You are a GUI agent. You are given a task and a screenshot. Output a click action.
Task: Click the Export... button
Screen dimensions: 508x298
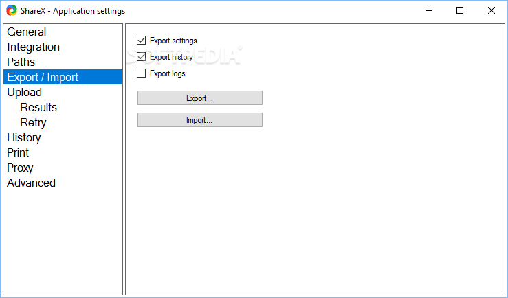coord(200,98)
